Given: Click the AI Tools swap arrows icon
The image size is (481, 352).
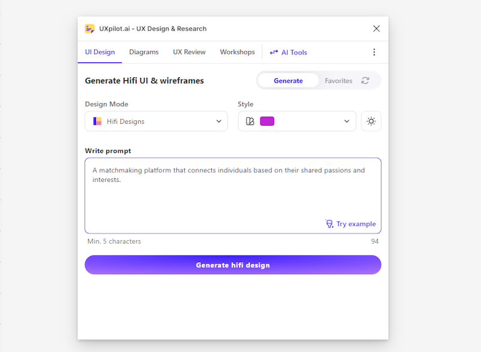Looking at the screenshot, I should [x=274, y=52].
